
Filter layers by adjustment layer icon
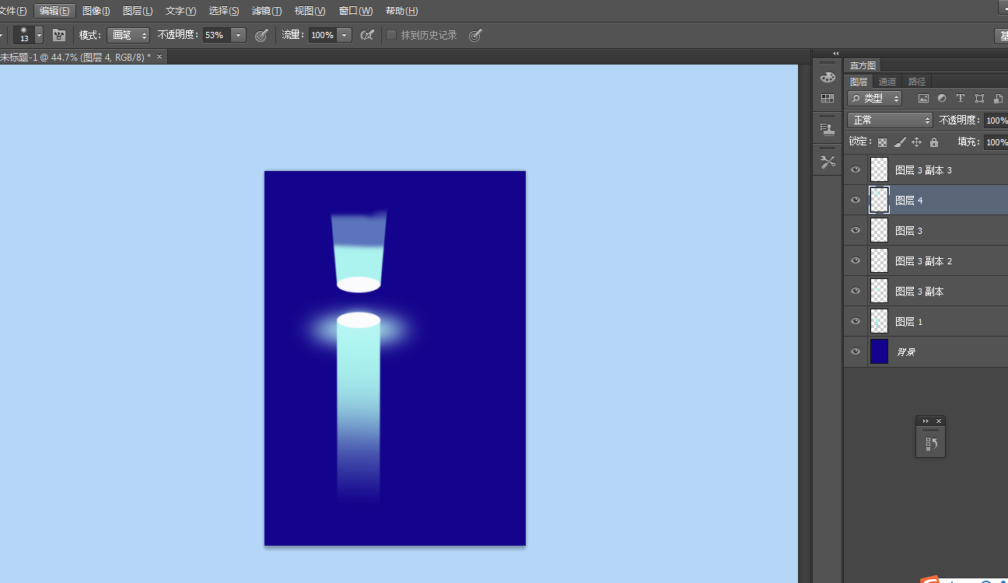pyautogui.click(x=942, y=99)
